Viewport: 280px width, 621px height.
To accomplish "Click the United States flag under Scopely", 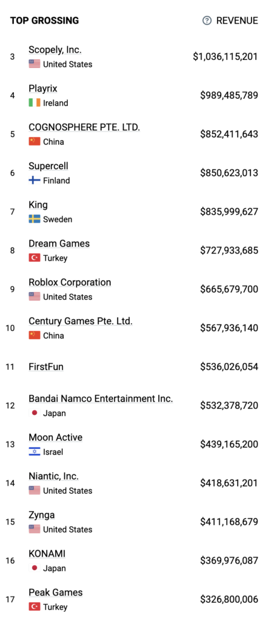I will click(35, 64).
